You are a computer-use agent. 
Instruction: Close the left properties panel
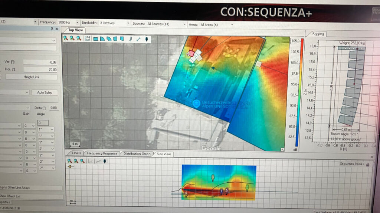click(x=57, y=29)
